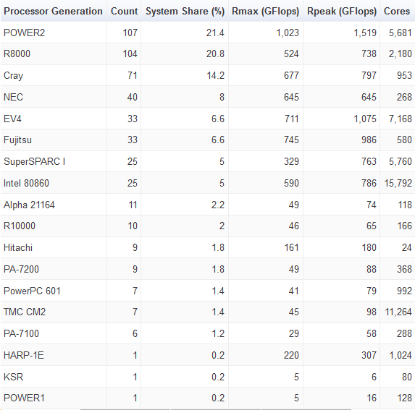Click POWER2 count value 107

coord(130,33)
